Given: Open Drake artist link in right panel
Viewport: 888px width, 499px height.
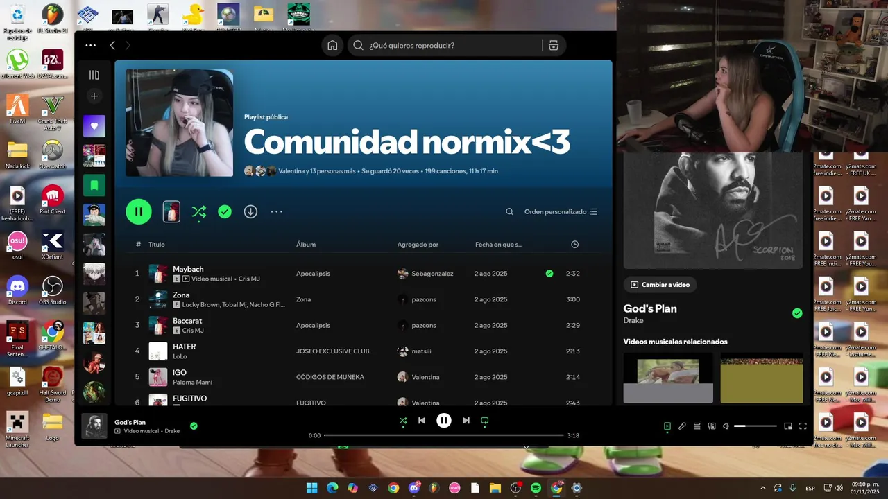Looking at the screenshot, I should [633, 321].
